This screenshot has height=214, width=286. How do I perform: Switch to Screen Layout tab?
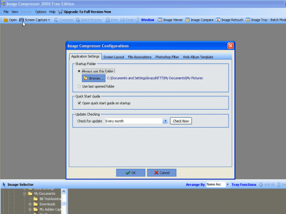(113, 57)
